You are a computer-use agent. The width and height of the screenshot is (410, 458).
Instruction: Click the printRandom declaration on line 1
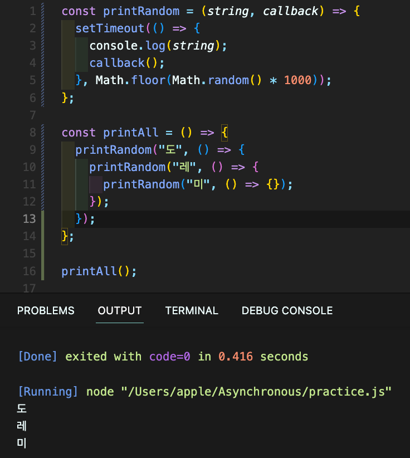click(x=141, y=11)
